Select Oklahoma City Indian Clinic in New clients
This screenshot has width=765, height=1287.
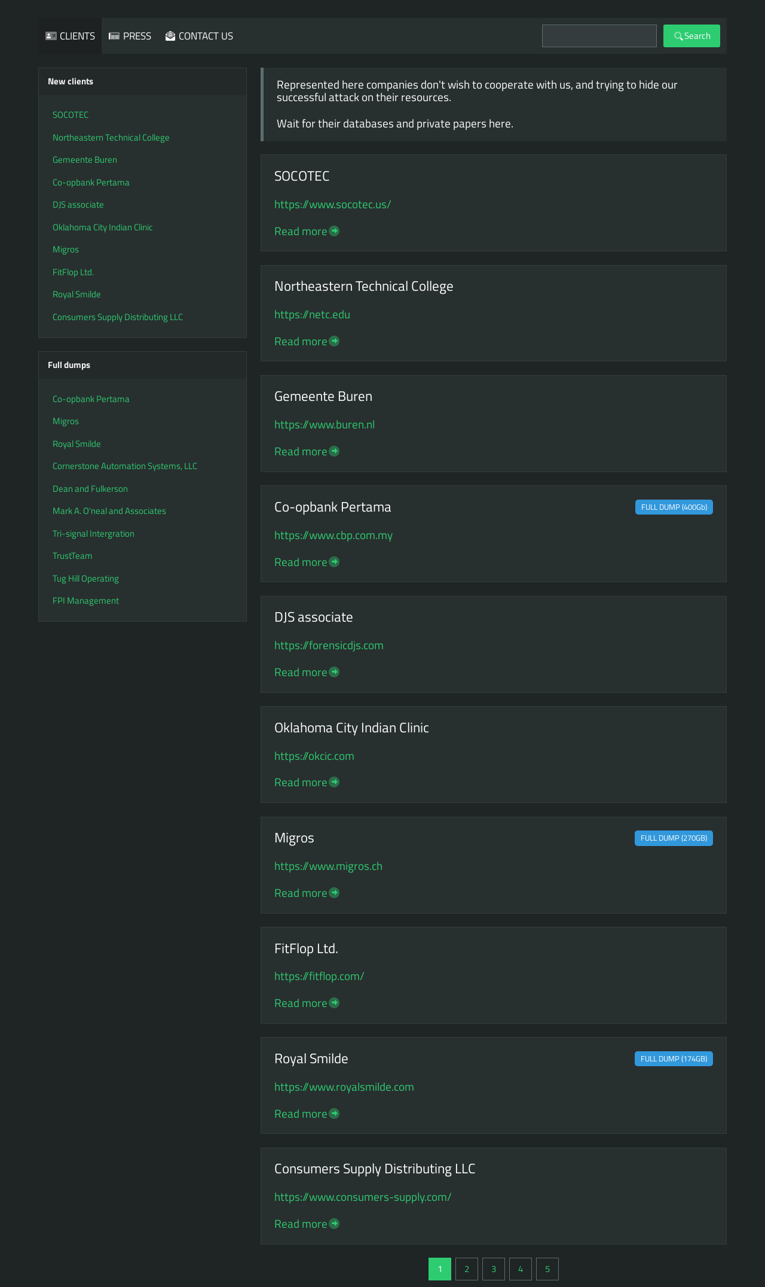103,227
